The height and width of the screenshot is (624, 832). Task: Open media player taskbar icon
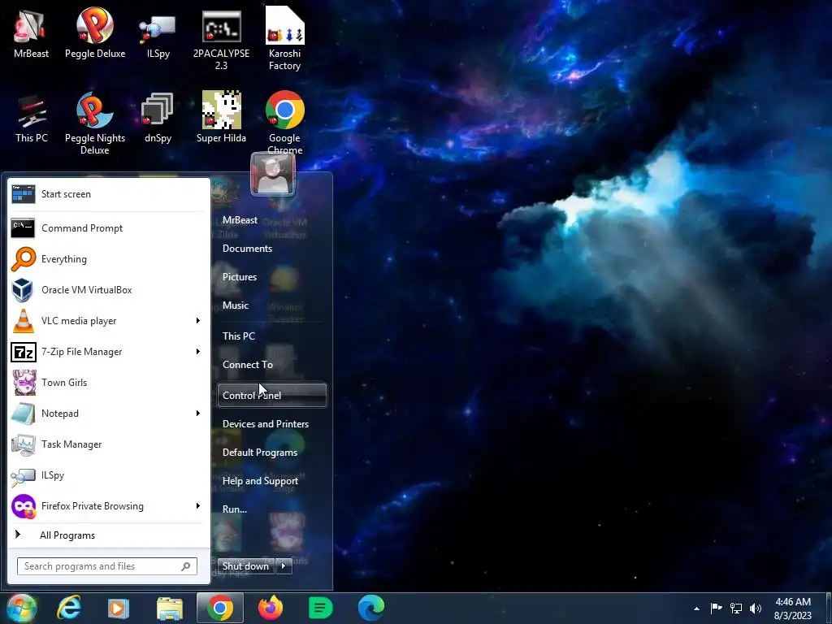(x=119, y=608)
